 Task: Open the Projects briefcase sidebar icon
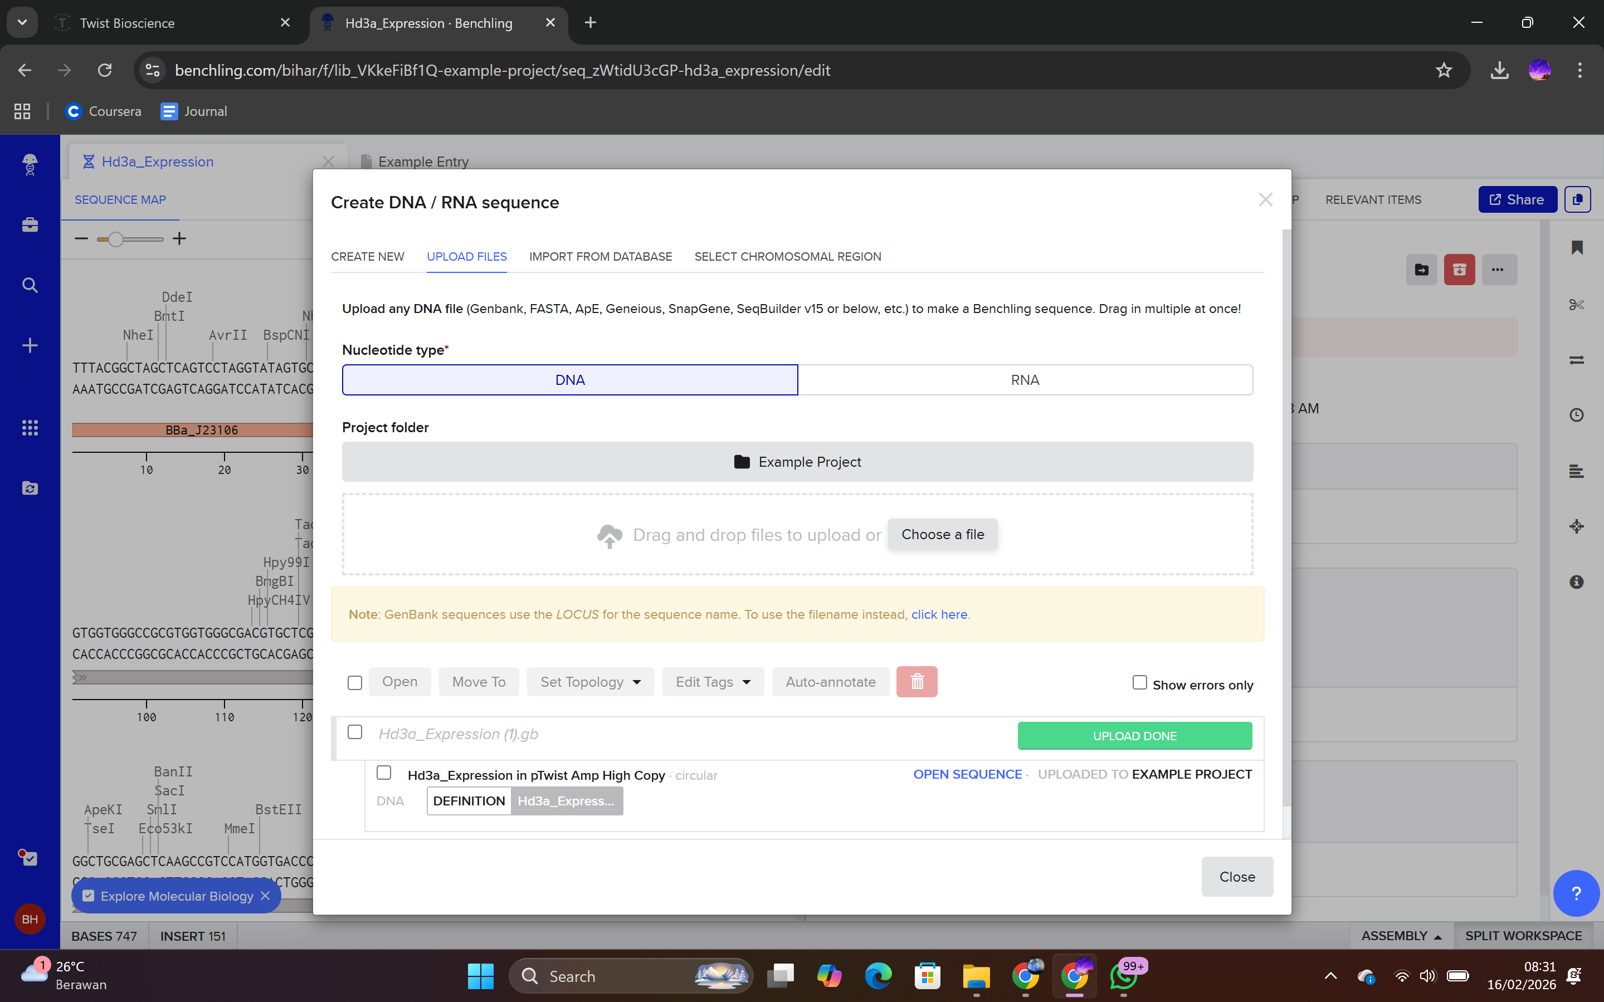pyautogui.click(x=30, y=226)
